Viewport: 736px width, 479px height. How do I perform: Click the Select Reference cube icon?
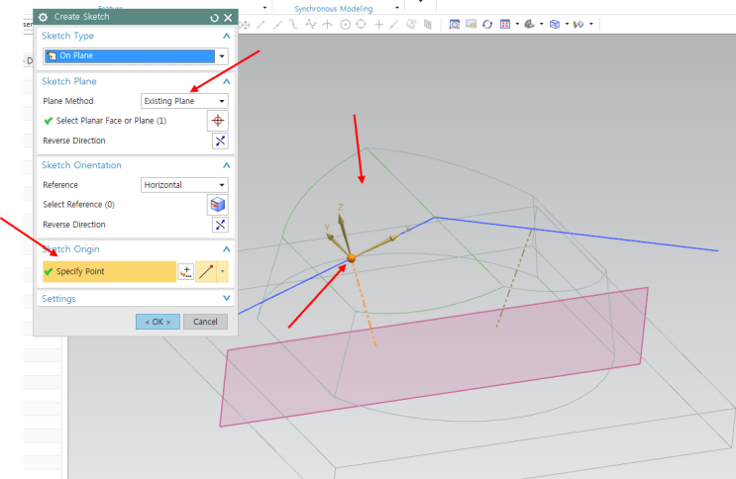tap(219, 205)
